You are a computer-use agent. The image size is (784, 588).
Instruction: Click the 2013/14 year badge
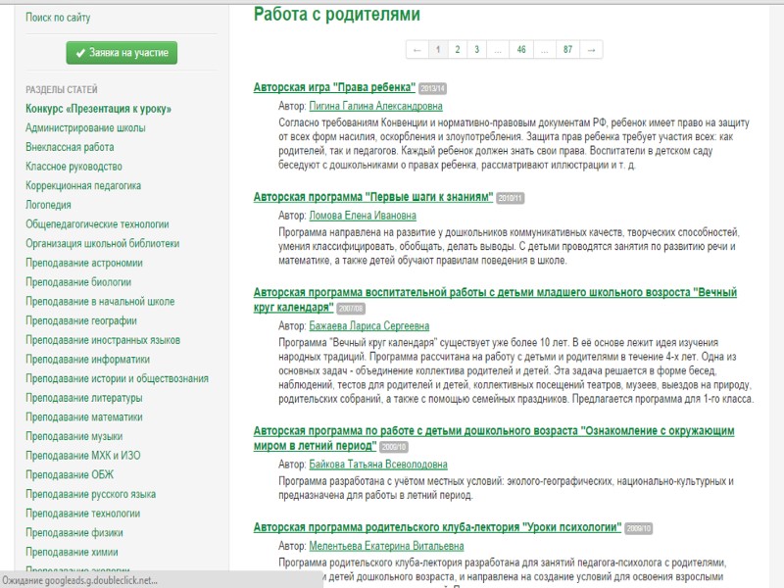(432, 88)
